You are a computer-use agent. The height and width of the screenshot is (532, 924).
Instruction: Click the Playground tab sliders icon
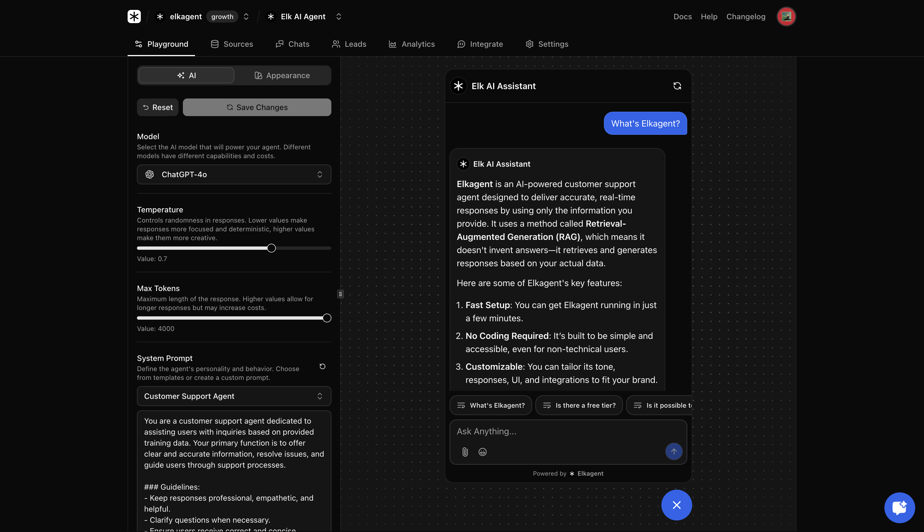(x=138, y=44)
